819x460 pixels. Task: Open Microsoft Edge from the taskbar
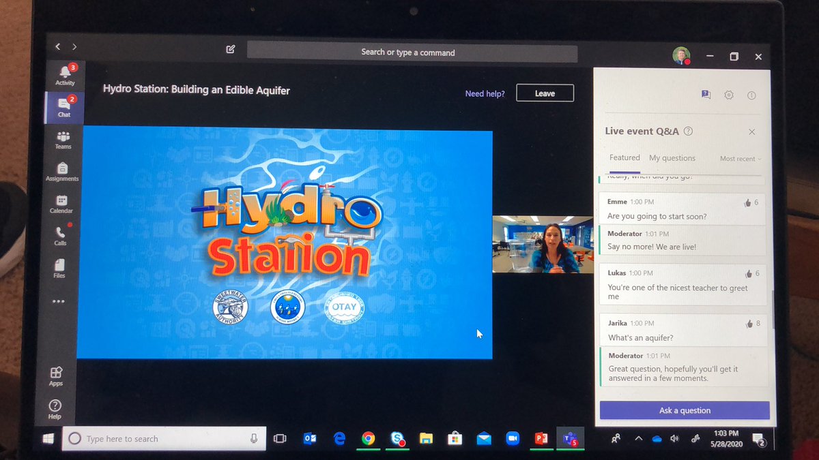pyautogui.click(x=339, y=440)
